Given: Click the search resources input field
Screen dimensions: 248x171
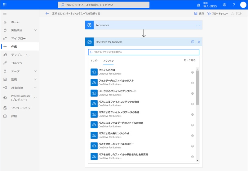Looking at the screenshot, I should [104, 5].
